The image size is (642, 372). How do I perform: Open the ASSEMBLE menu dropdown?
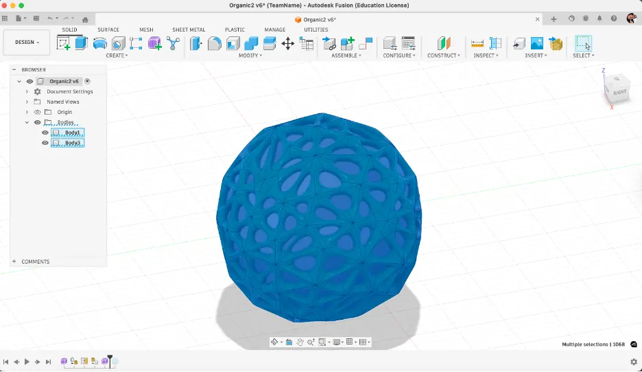(346, 56)
